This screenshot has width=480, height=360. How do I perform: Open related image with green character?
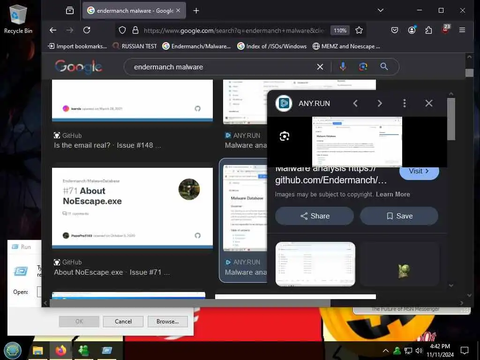tap(399, 264)
